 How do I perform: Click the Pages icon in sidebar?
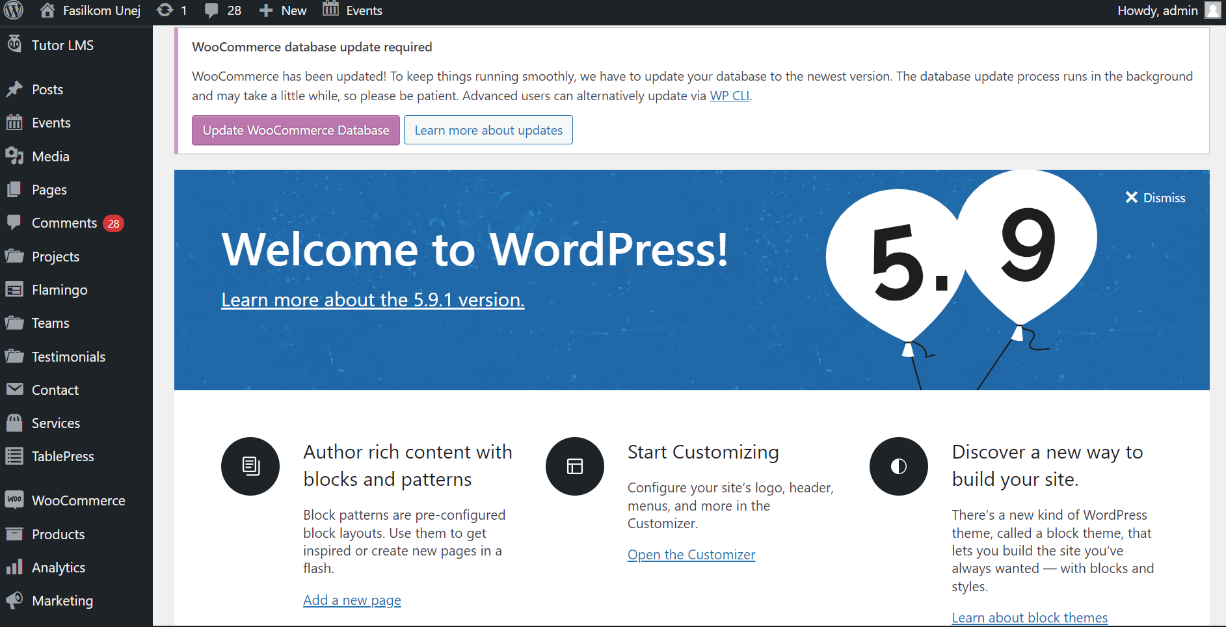[14, 189]
